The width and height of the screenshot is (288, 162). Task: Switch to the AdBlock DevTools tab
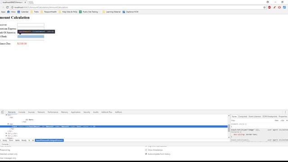click(118, 112)
